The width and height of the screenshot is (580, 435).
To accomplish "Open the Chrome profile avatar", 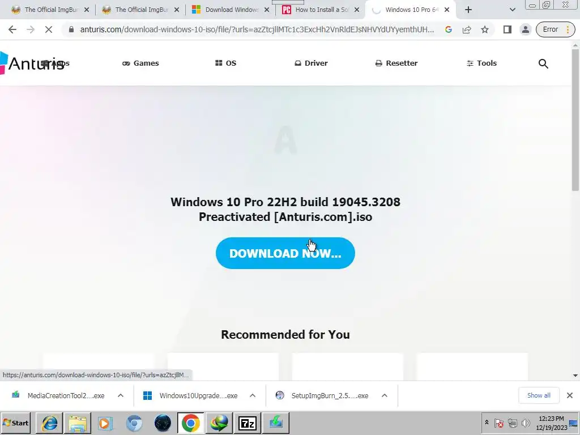I will tap(525, 29).
